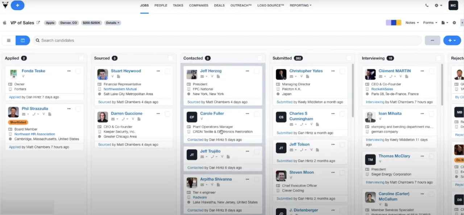Viewport: 464px width, 215px height.
Task: Click the purple-blue-yellow color bar
Action: (394, 23)
